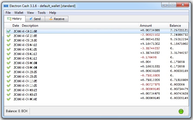
Task: Open the View menu
Action: coord(30,13)
